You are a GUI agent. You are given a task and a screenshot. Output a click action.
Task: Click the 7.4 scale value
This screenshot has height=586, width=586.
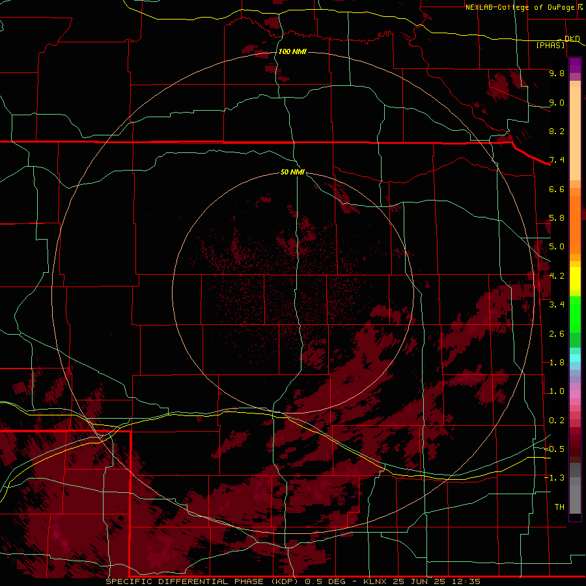(557, 160)
